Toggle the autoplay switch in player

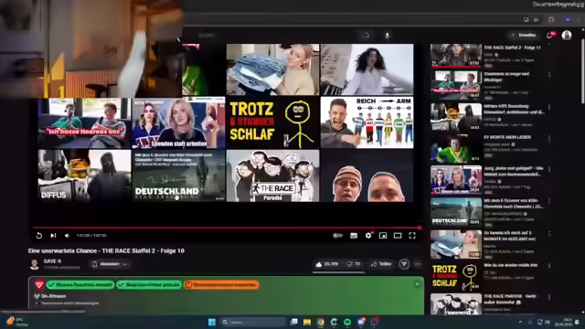337,236
